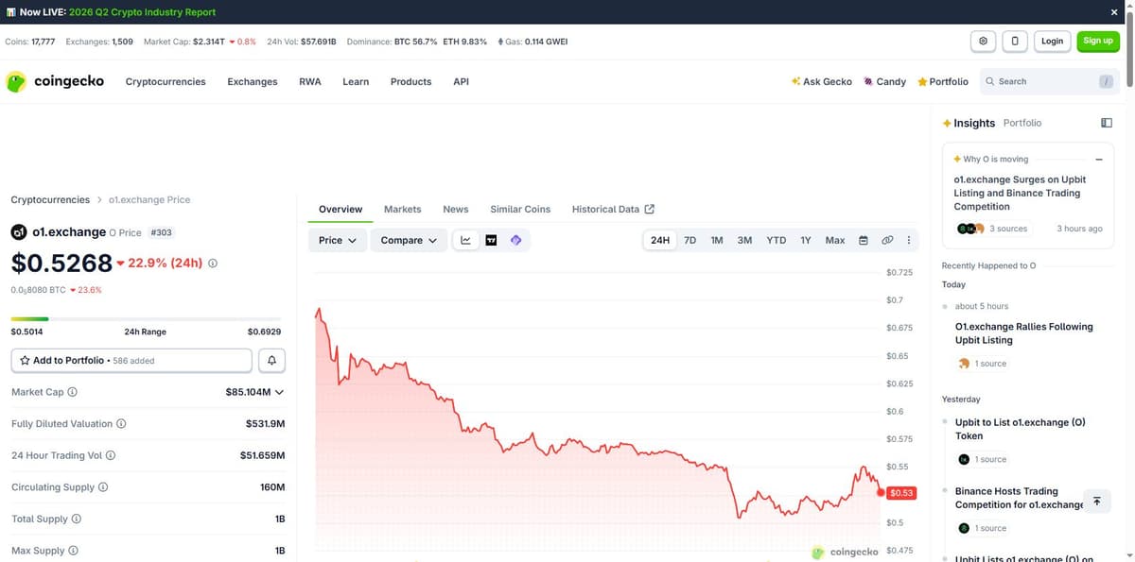Open O1.exchange Rallies Following Upbit Listing
The image size is (1135, 562).
pos(1024,333)
